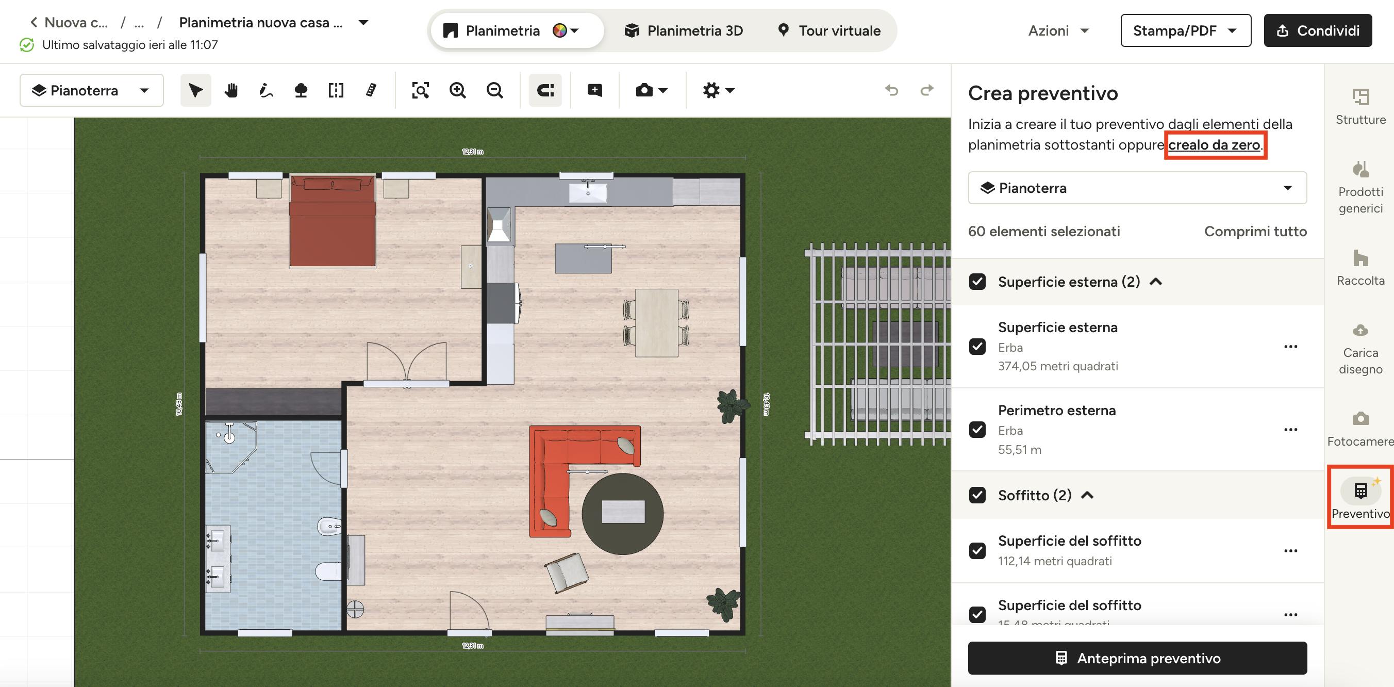Choose the wall drawing tool
1394x687 pixels.
pos(265,90)
